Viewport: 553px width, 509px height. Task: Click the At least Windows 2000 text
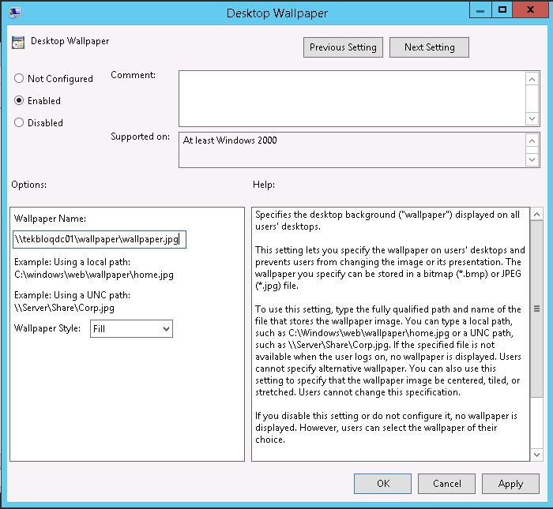pyautogui.click(x=230, y=140)
